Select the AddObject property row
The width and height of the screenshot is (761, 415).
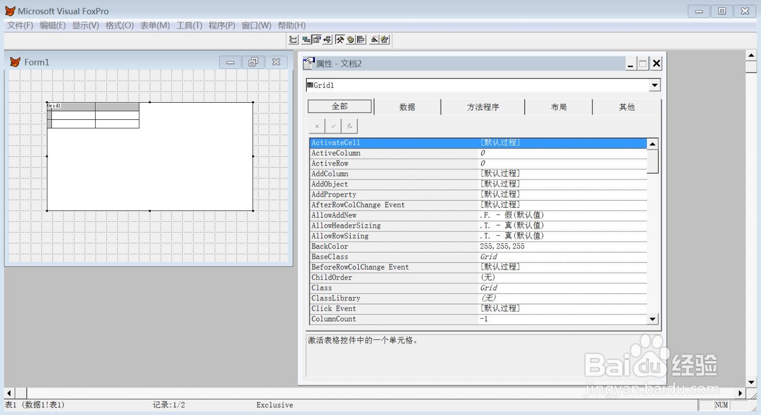coord(478,184)
